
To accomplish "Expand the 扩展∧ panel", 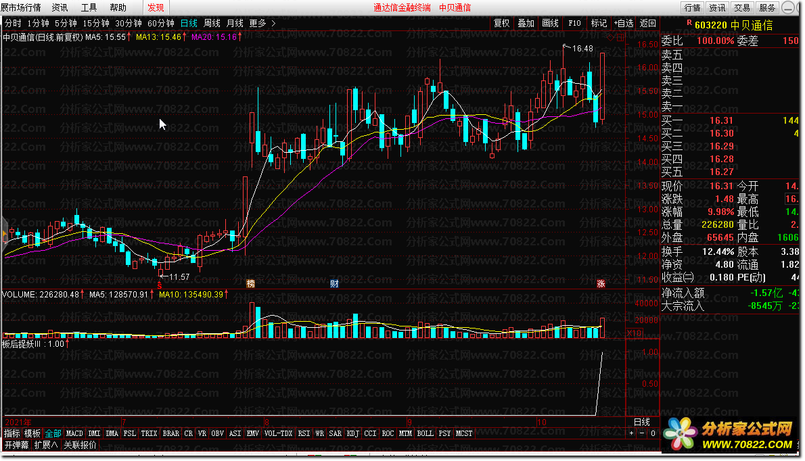I will click(x=46, y=445).
